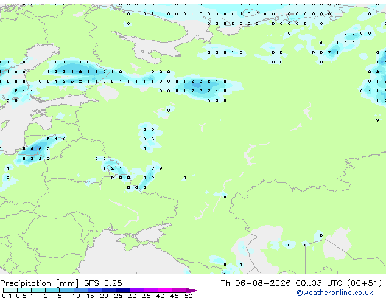
Task: Pick the lightest 0.1–0.5 mm legend swatch
Action: [10, 290]
